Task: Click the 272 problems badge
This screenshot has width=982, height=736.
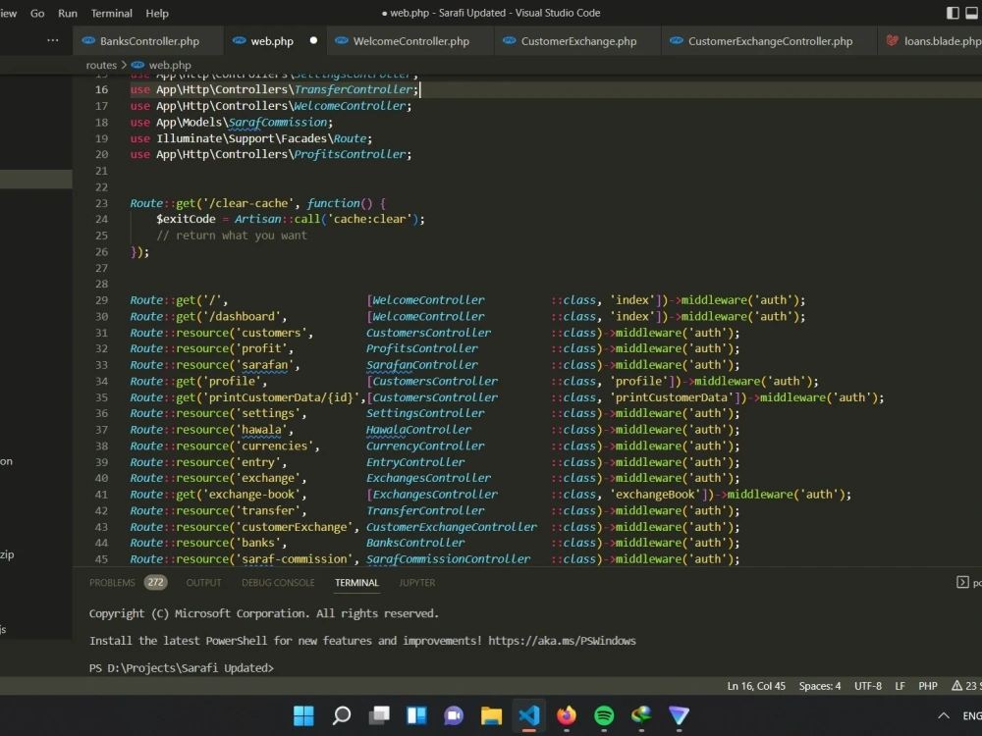Action: point(155,583)
